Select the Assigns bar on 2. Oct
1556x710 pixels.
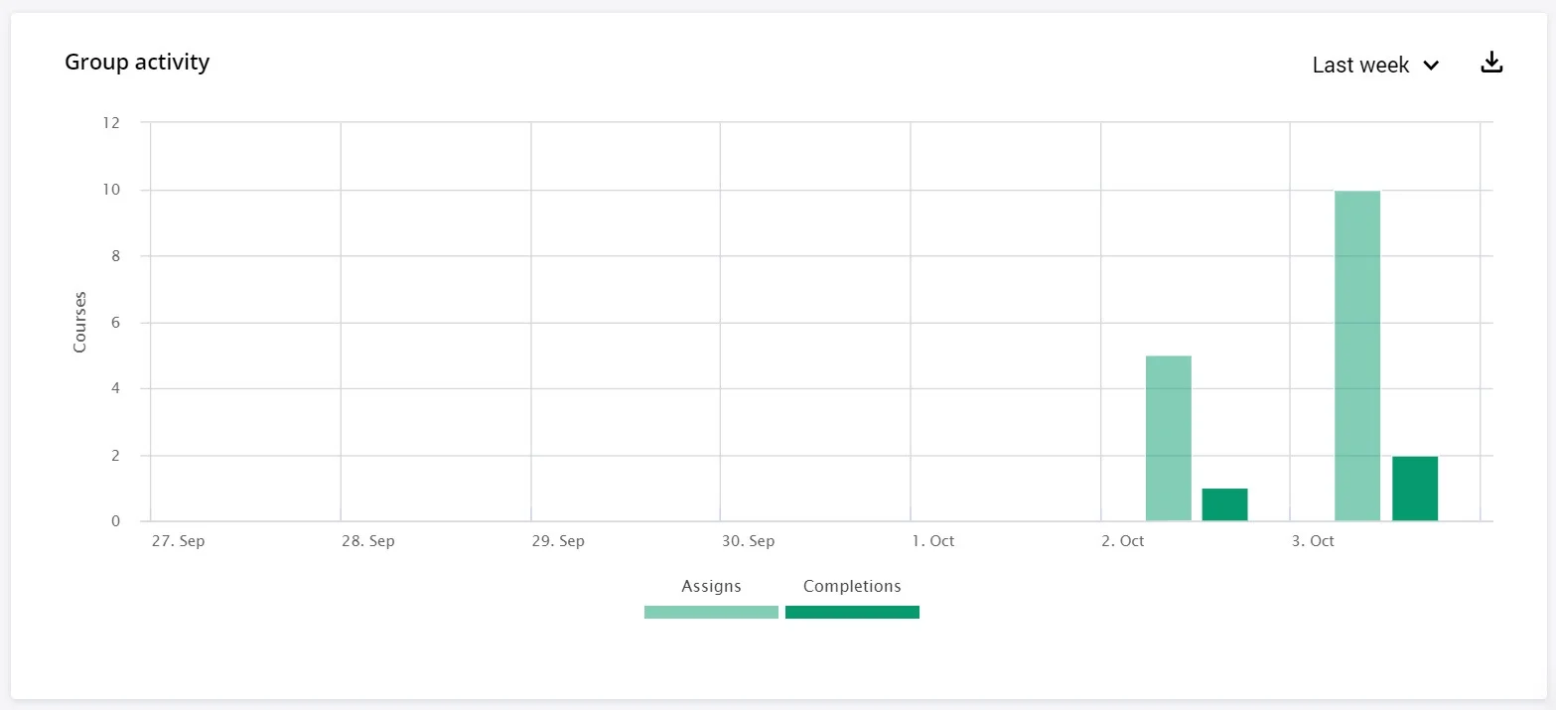coord(1168,437)
